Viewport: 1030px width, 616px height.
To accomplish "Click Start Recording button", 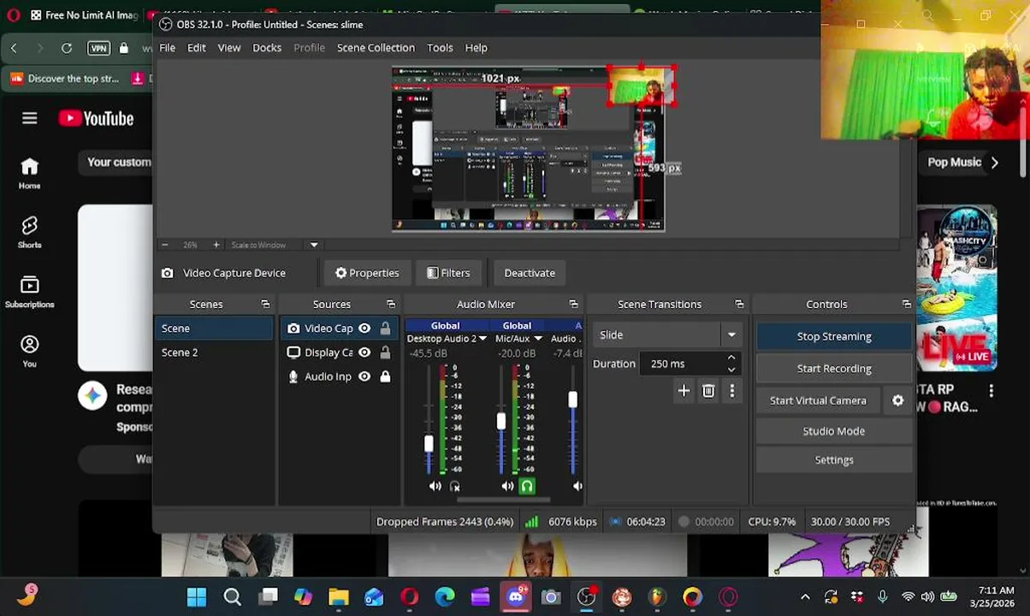I will coord(834,369).
